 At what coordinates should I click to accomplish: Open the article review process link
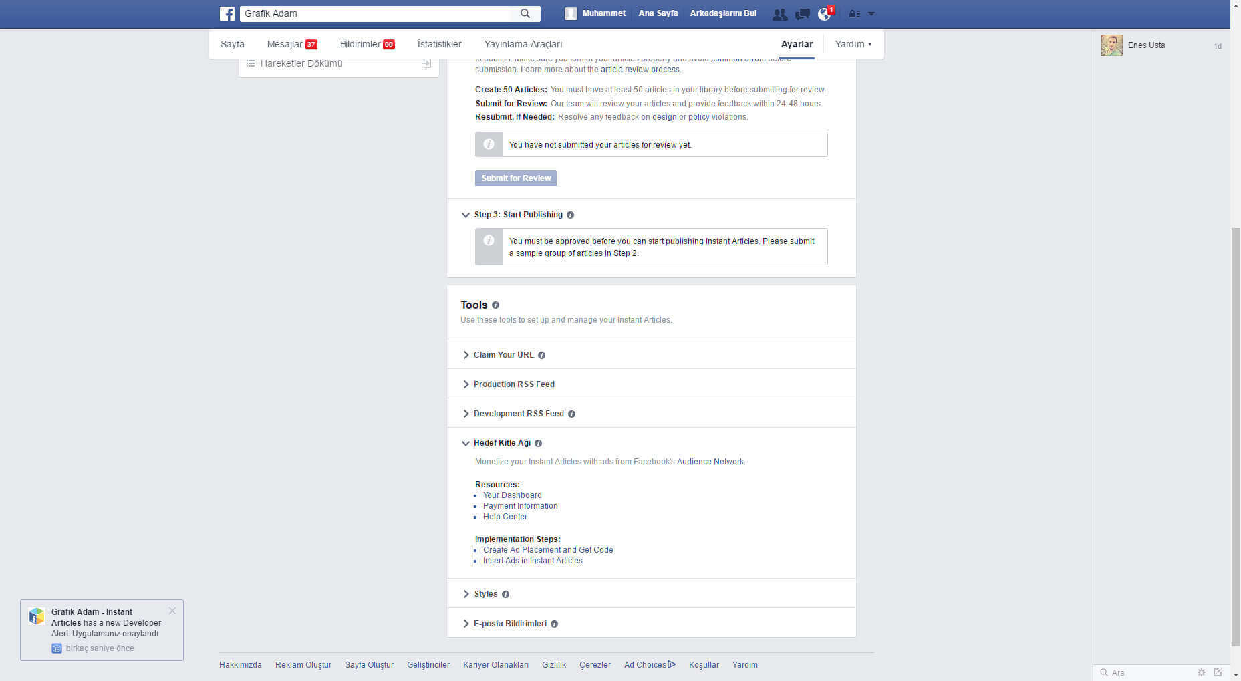(640, 70)
